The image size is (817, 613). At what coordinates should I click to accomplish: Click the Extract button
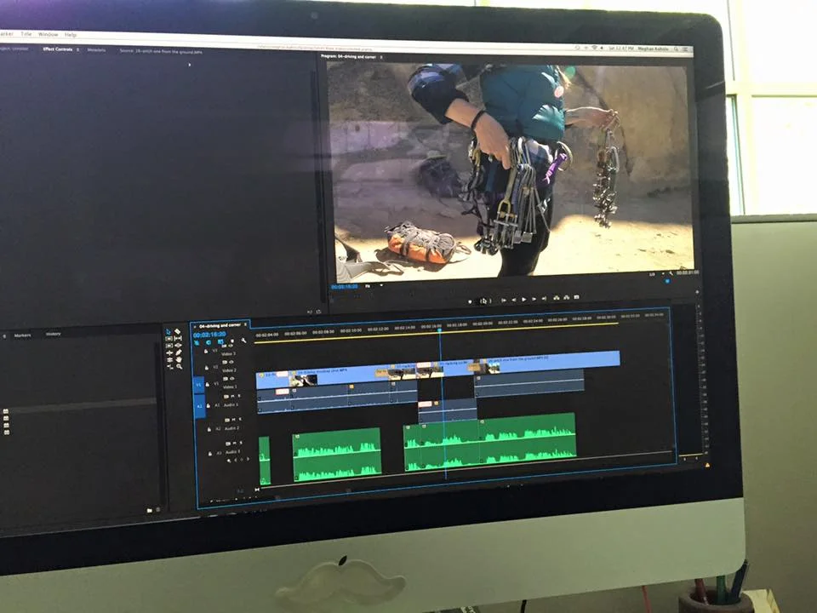tap(567, 298)
